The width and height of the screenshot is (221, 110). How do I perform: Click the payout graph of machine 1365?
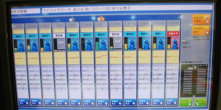click(102, 57)
